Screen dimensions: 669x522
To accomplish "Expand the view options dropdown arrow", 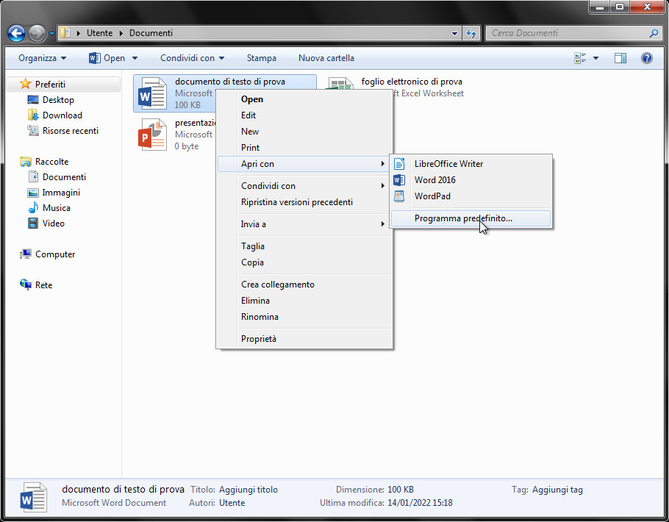I will click(x=595, y=58).
